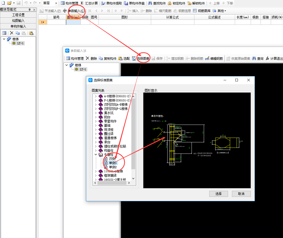
Task: Select 承台 in atlas list
Action: coord(107,142)
